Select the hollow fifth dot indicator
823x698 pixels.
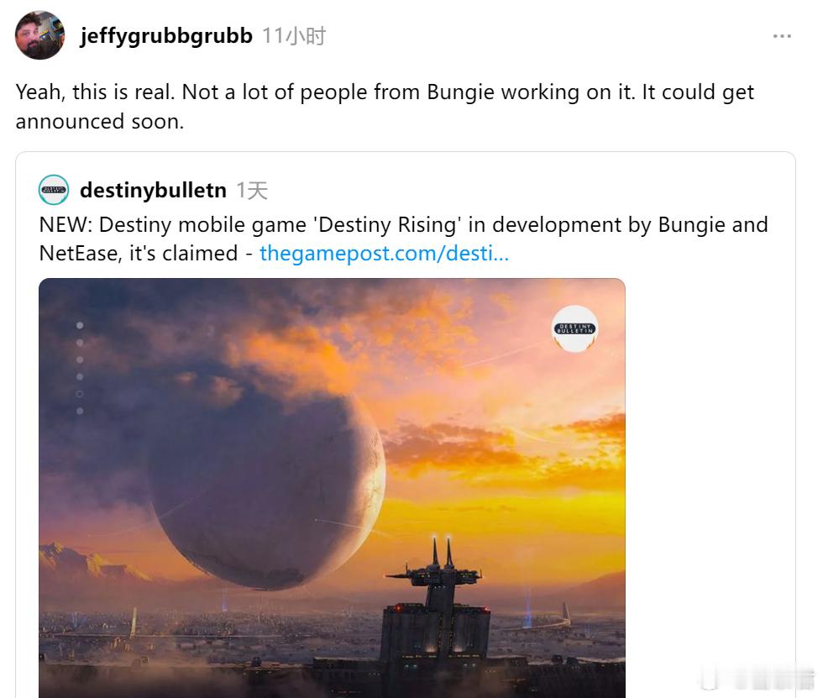tap(80, 394)
